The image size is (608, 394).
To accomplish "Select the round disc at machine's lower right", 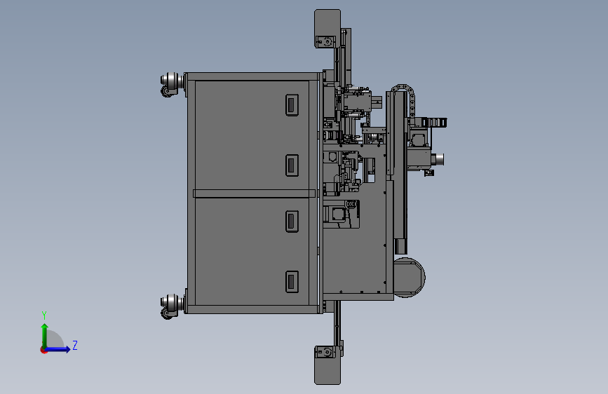I will (410, 278).
